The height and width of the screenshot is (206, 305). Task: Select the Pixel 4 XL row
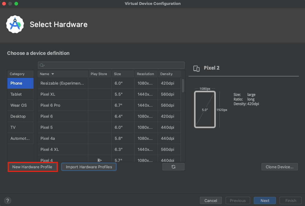click(109, 149)
